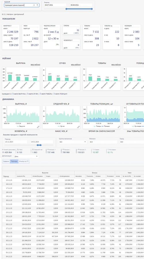Open весь рейтинг link for Товары

[116, 64]
